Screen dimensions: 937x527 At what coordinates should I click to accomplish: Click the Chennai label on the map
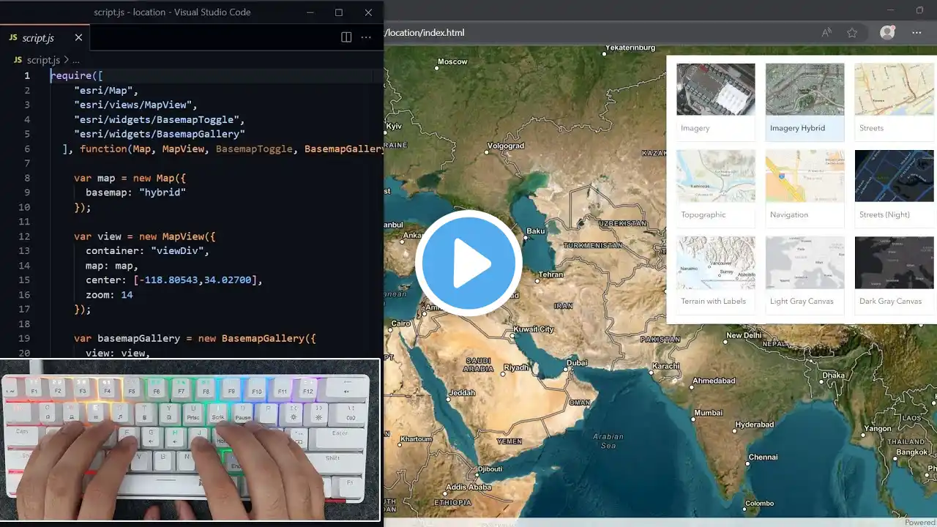pyautogui.click(x=763, y=457)
